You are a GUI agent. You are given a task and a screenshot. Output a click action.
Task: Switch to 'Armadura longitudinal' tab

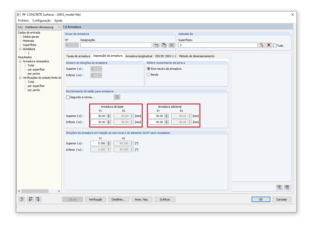(x=139, y=56)
